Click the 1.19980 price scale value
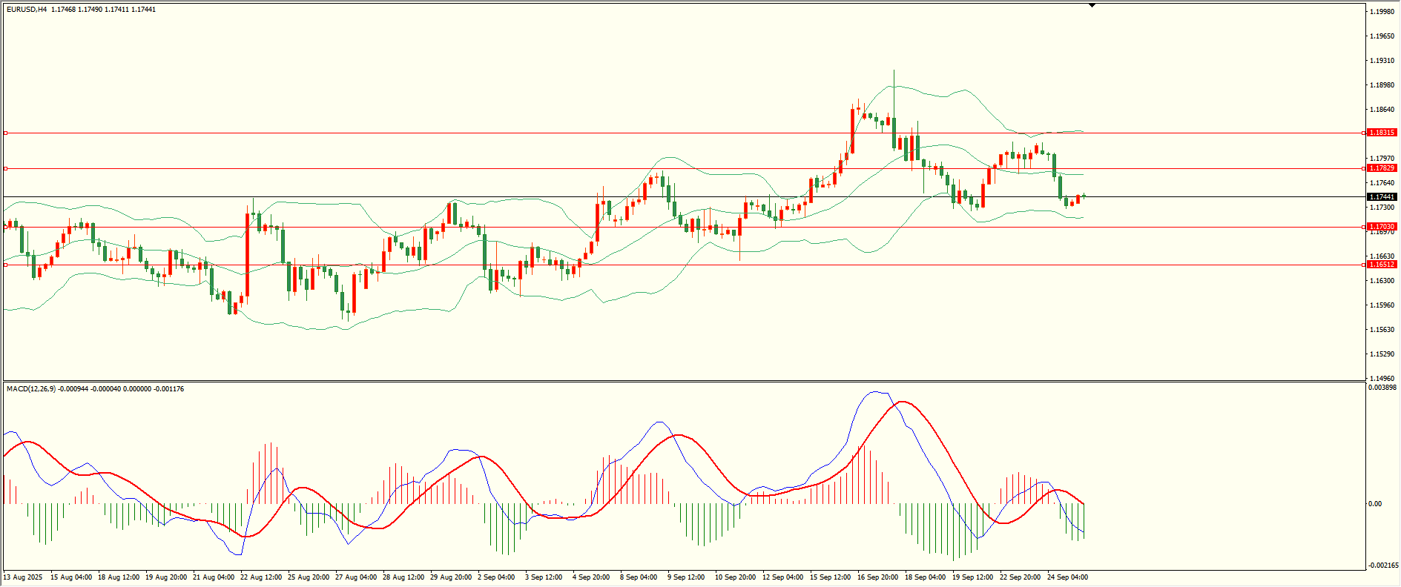1401x587 pixels. pos(1382,12)
